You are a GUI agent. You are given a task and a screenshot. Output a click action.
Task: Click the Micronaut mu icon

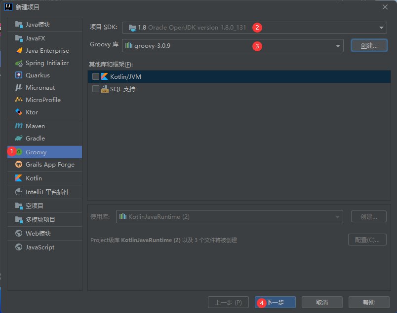18,87
